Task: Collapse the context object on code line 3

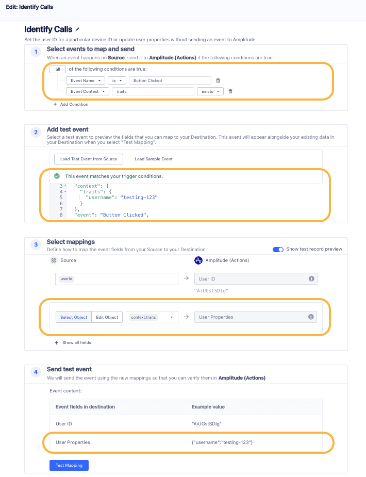Action: (65, 185)
